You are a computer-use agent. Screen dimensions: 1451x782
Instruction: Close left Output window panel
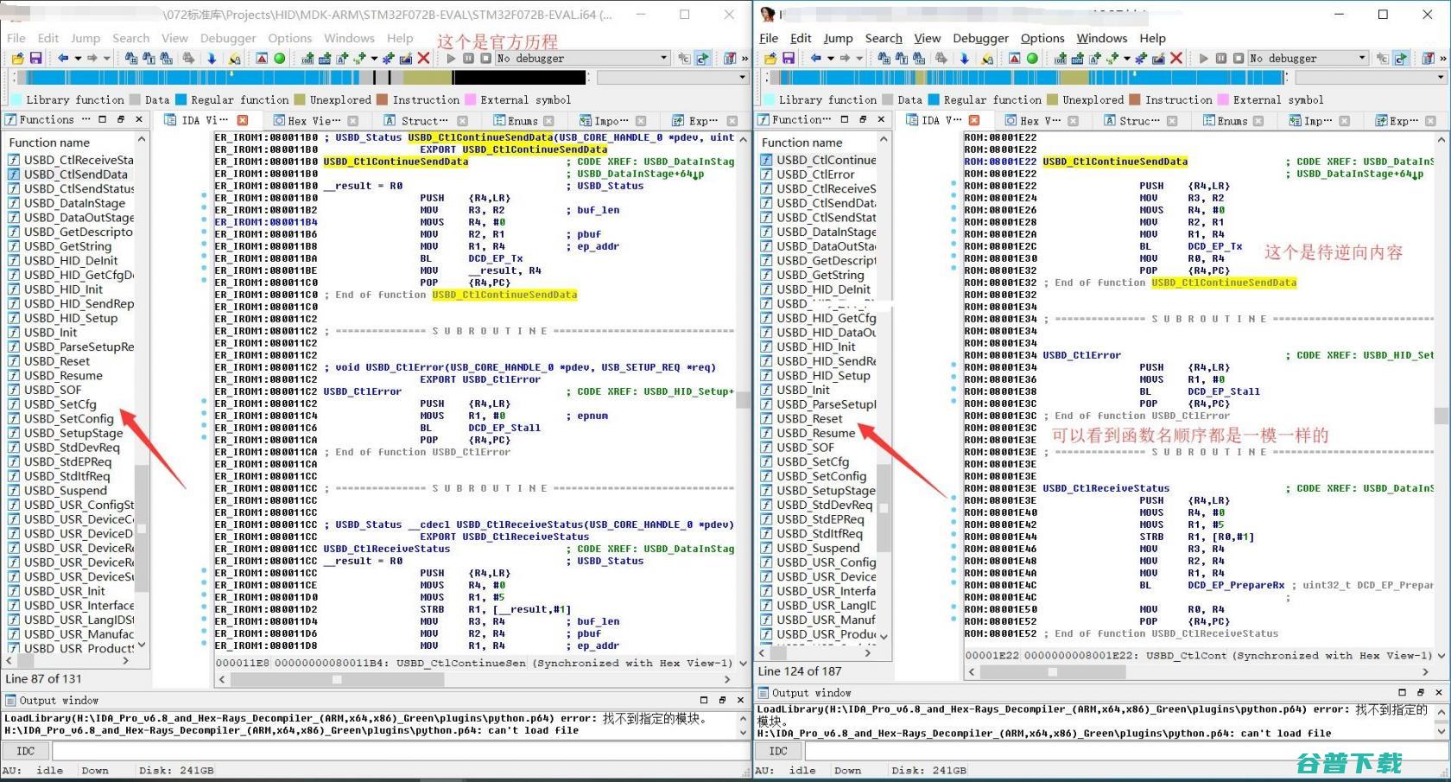(x=740, y=700)
